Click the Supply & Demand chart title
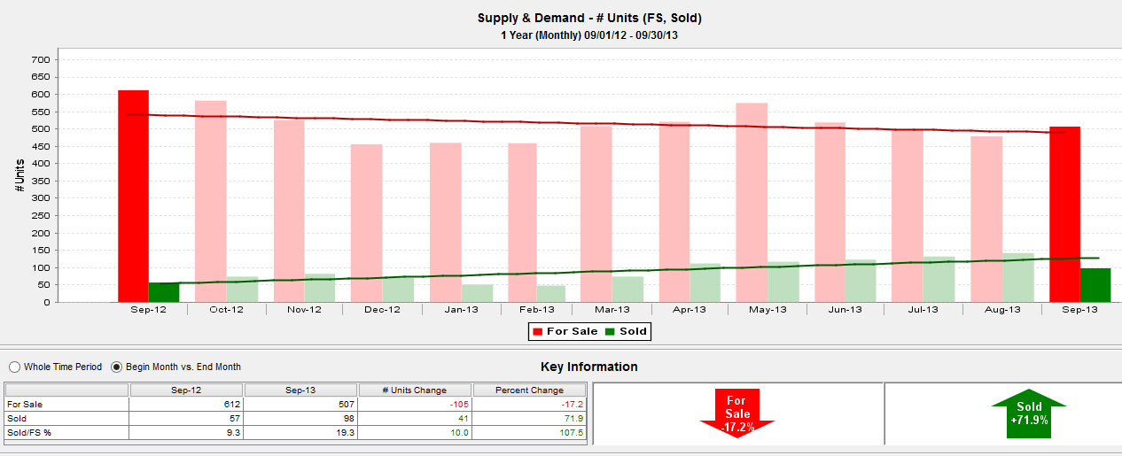Viewport: 1122px width, 456px height. tap(589, 18)
